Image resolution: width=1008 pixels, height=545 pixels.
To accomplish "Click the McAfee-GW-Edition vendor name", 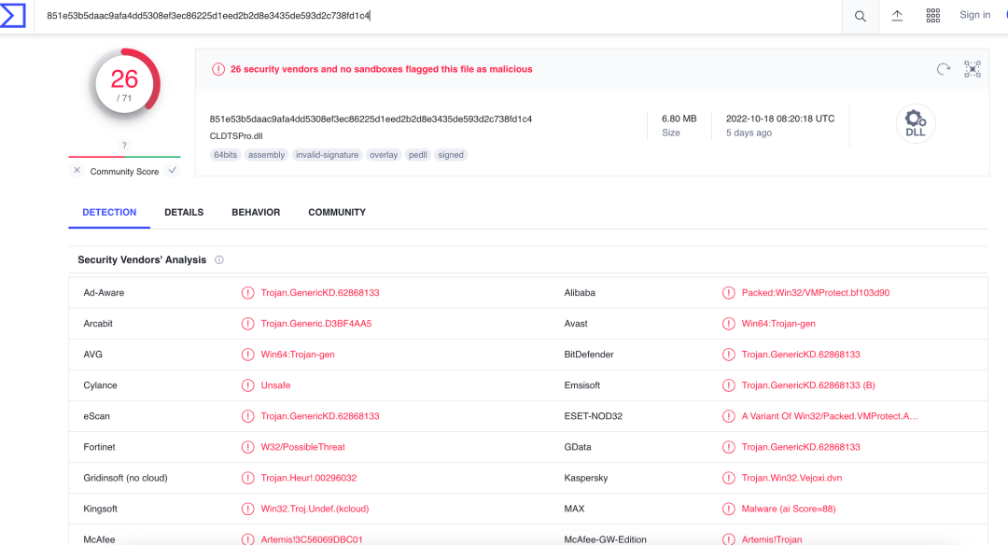I will coord(605,539).
